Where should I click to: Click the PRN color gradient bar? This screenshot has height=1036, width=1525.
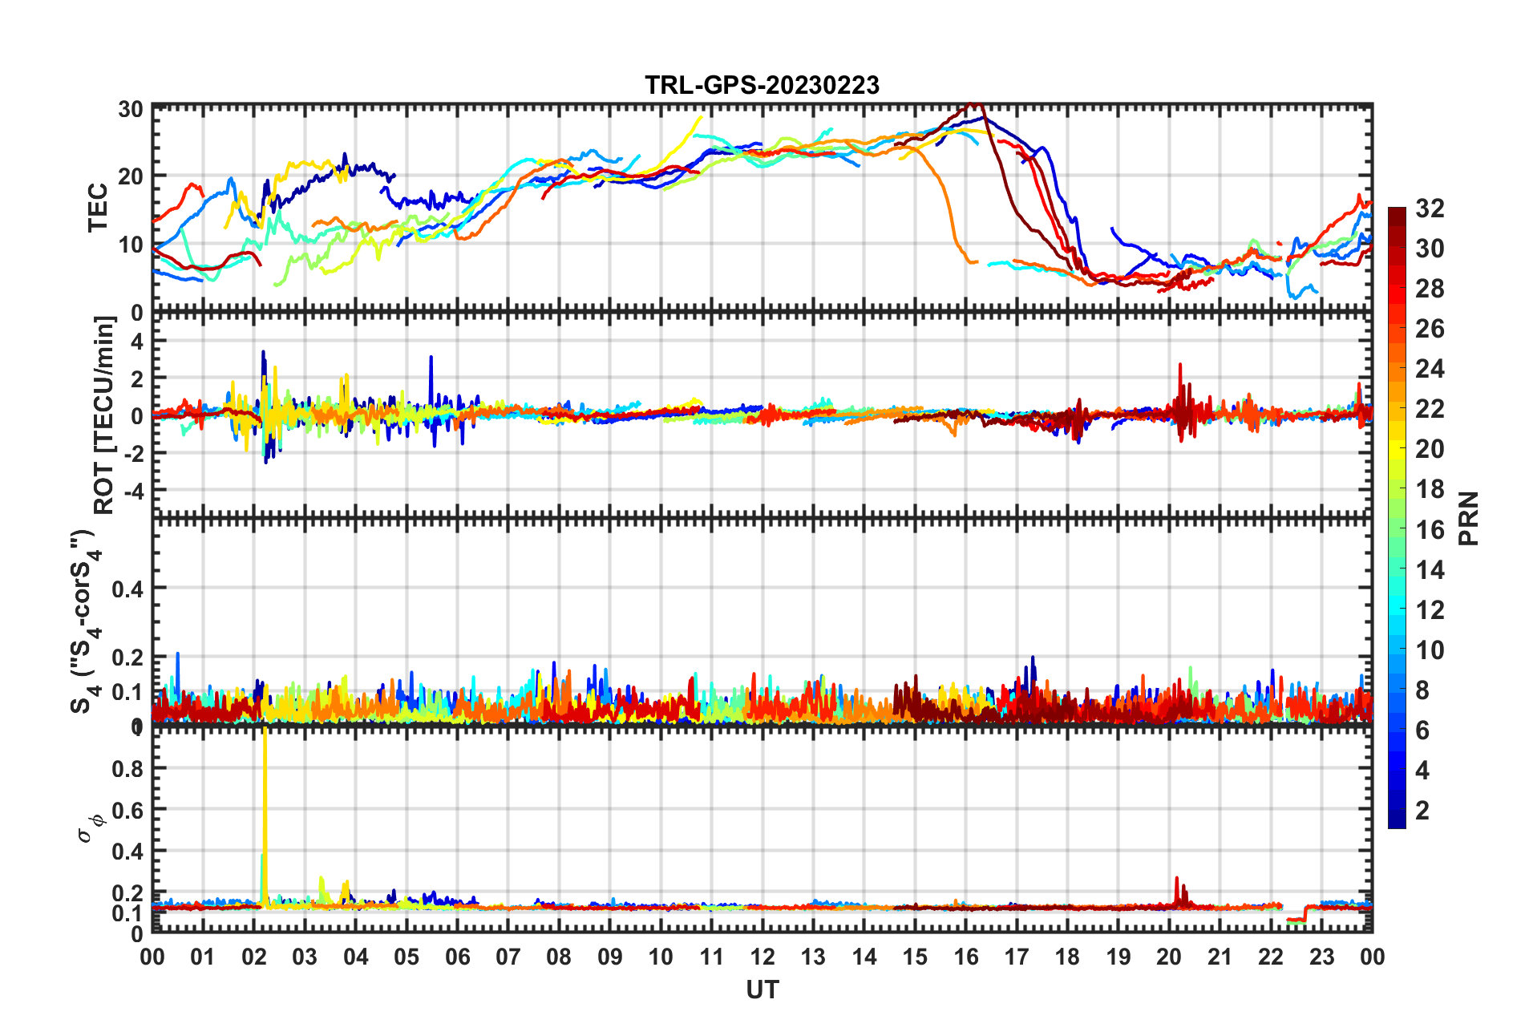coord(1397,518)
